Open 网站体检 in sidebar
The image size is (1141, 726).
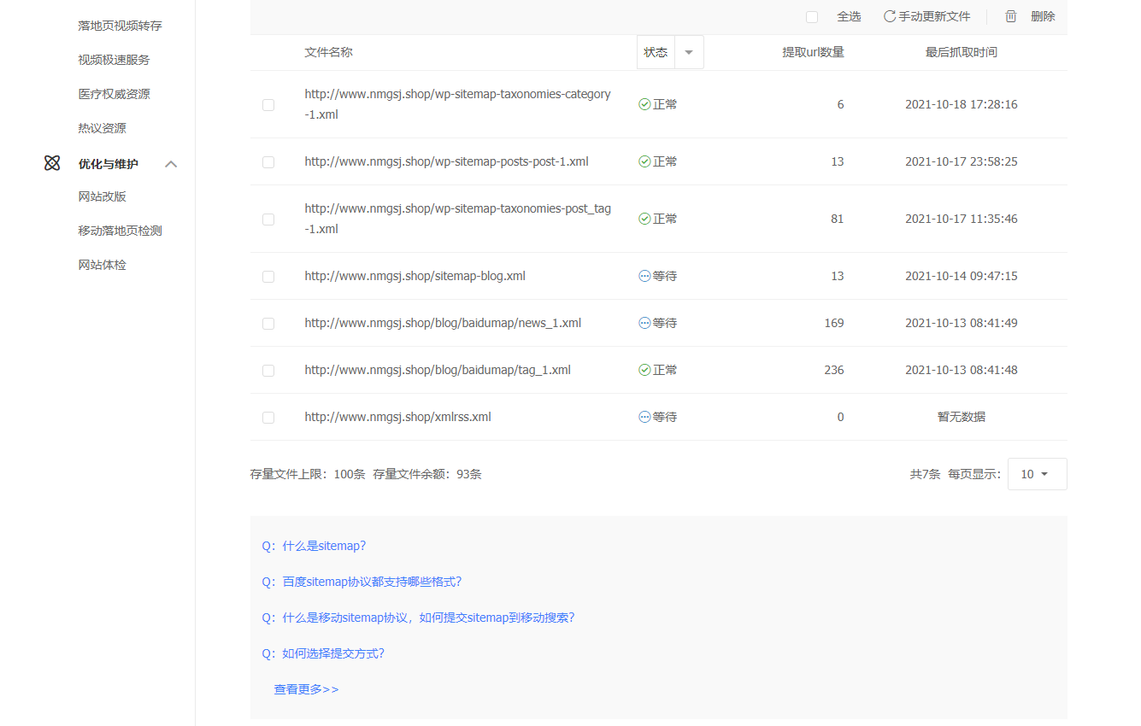(102, 265)
